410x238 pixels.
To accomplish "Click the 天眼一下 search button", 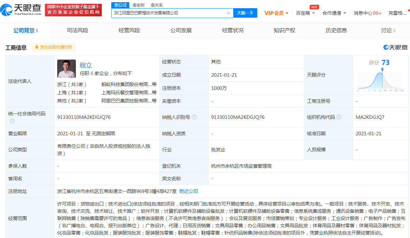I will [245, 13].
